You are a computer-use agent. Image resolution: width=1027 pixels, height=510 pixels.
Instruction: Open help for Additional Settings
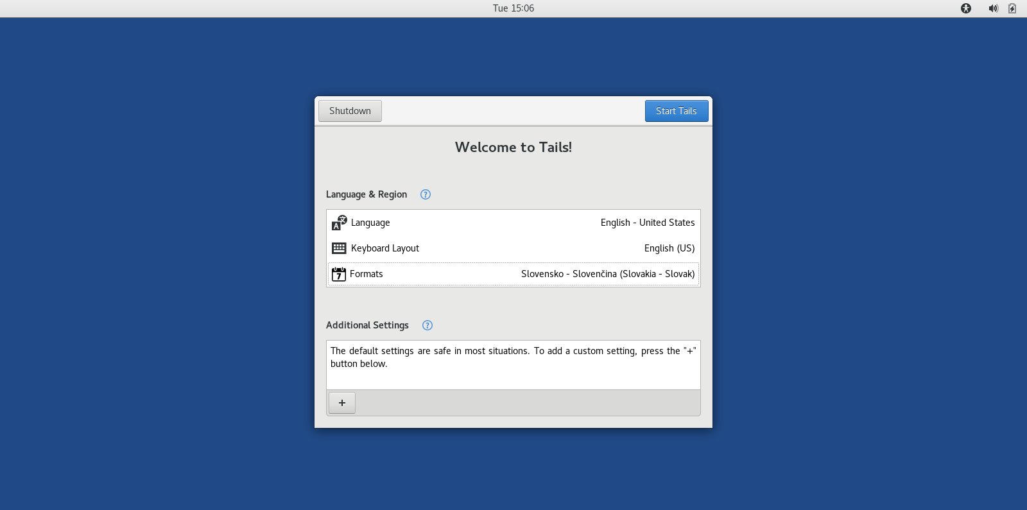pyautogui.click(x=427, y=325)
